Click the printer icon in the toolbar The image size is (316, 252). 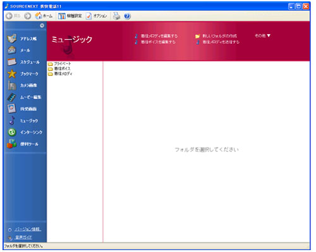116,16
